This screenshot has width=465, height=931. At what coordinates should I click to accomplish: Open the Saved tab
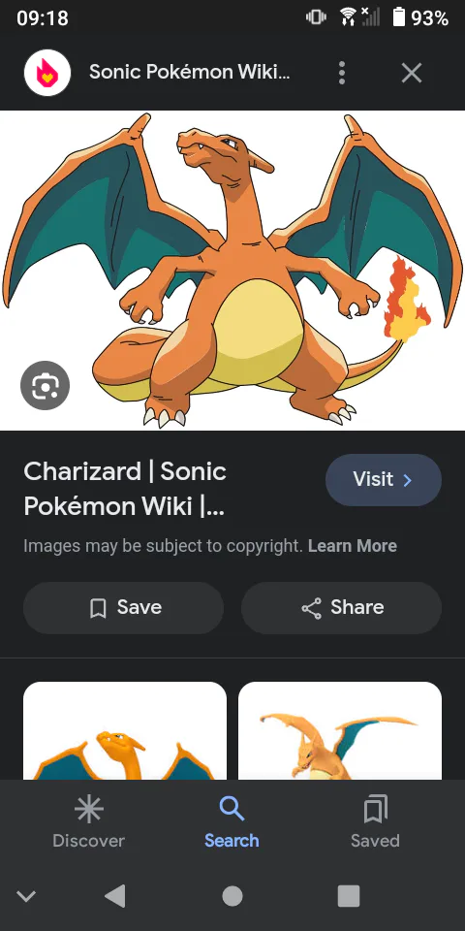point(375,821)
